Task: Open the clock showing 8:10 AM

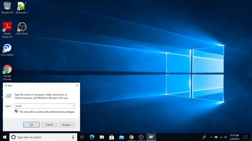Action: (x=235, y=137)
